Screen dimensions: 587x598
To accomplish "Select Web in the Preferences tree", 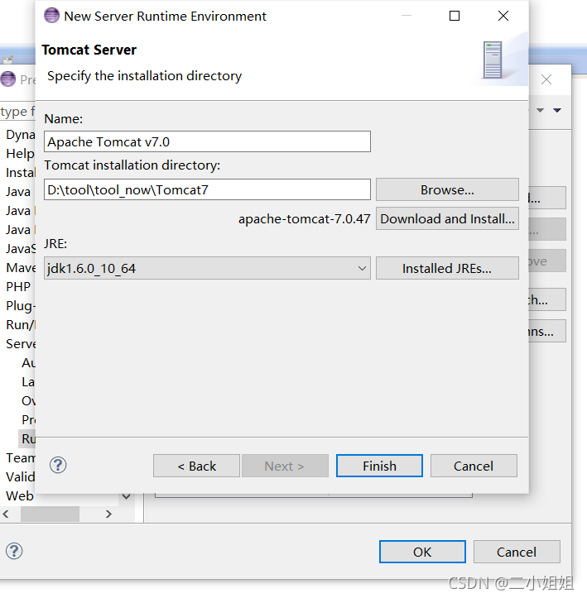I will (20, 495).
